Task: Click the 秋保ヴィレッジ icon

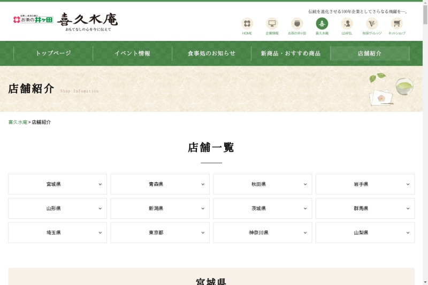Action: [x=372, y=24]
